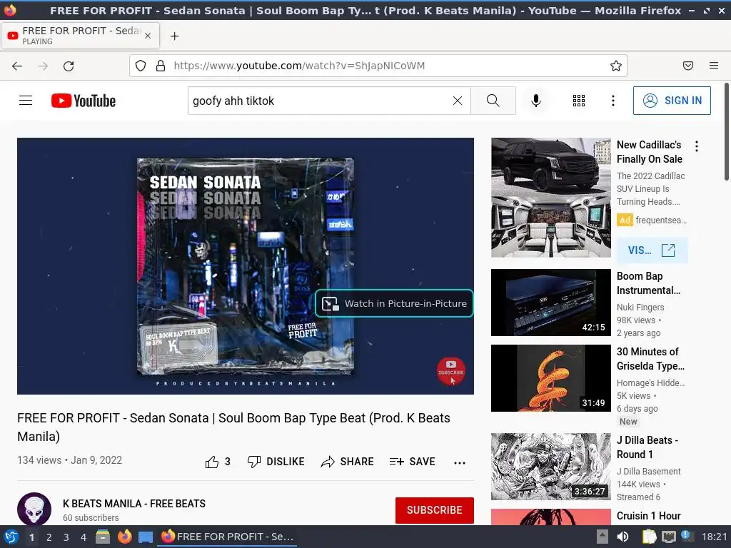Start voice search with microphone
The height and width of the screenshot is (548, 731).
536,101
